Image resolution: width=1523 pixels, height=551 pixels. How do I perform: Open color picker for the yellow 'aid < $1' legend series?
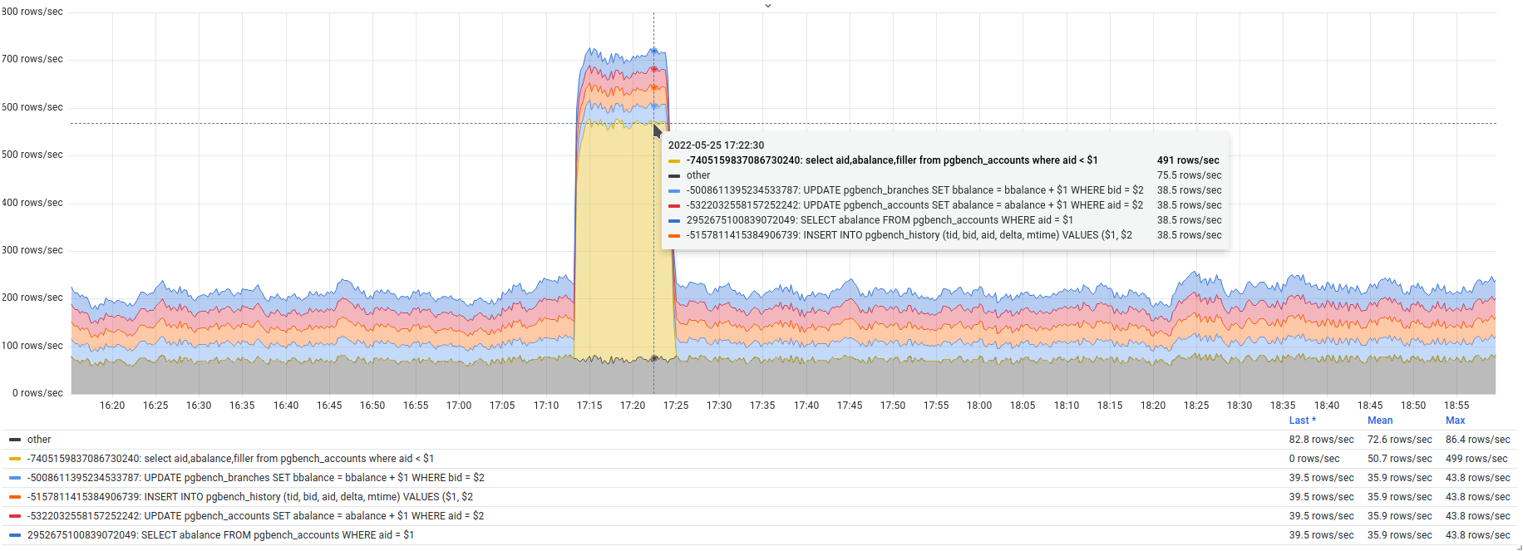(x=15, y=459)
